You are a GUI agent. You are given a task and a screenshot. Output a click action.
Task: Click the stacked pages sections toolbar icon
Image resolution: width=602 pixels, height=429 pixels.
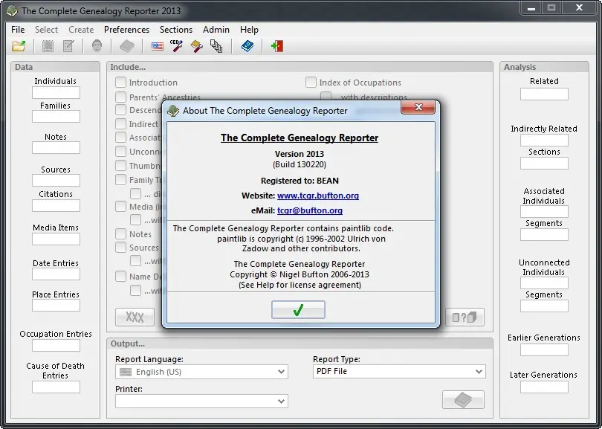(216, 47)
